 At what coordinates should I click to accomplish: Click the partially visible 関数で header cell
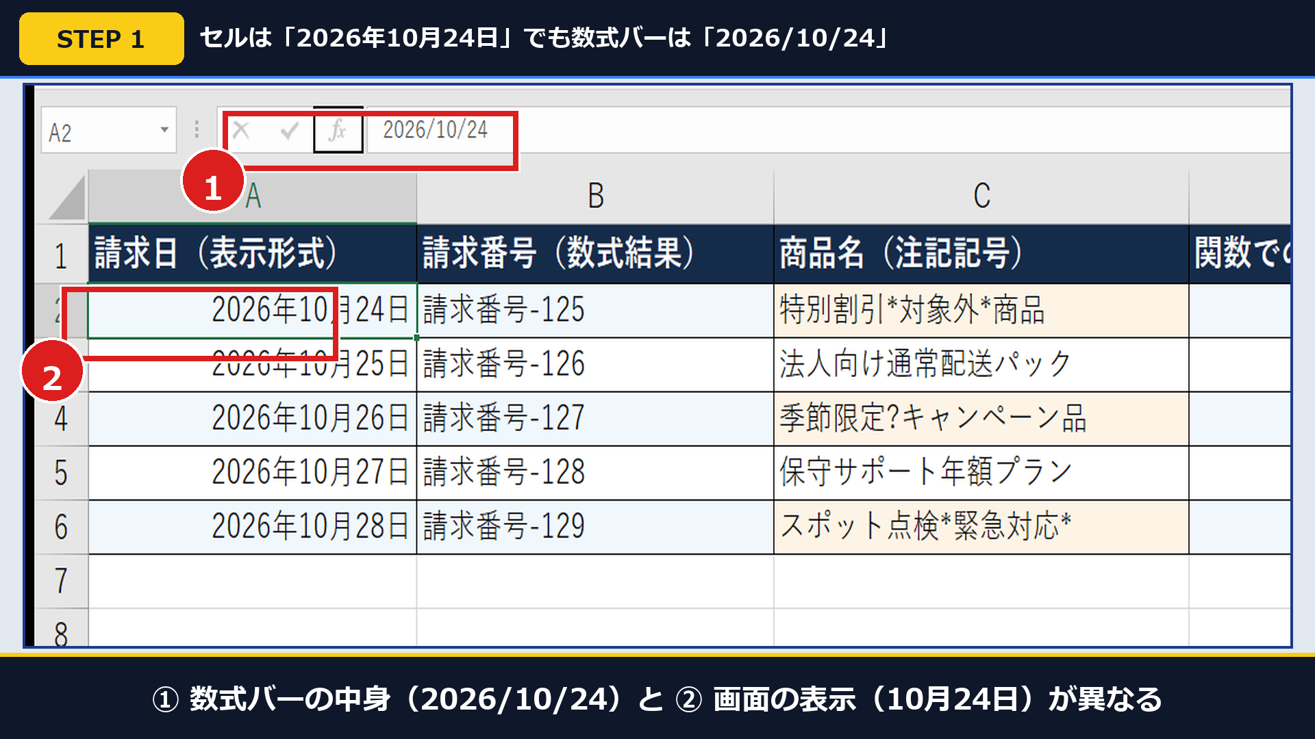1240,254
